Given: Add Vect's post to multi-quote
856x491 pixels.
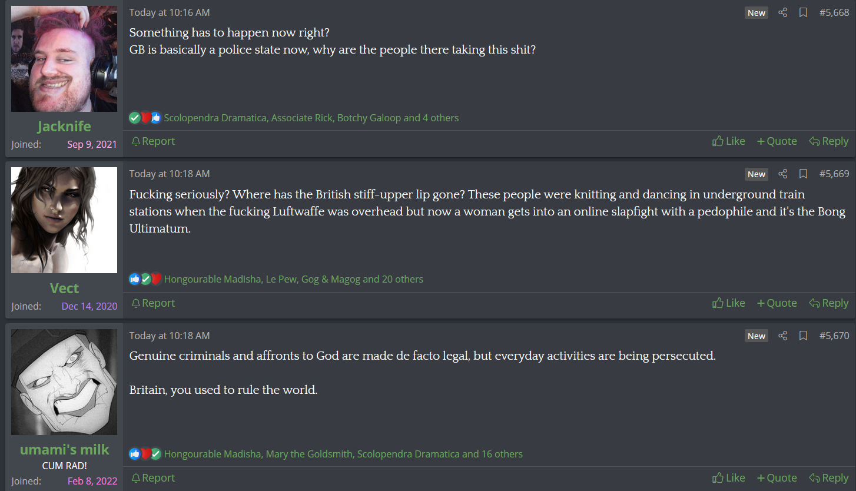Looking at the screenshot, I should point(777,303).
